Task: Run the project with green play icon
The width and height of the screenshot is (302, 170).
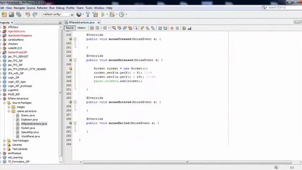Action: coord(103,15)
